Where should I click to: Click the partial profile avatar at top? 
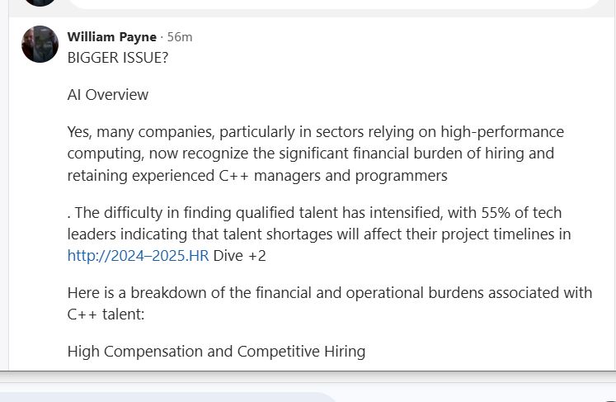(x=40, y=2)
